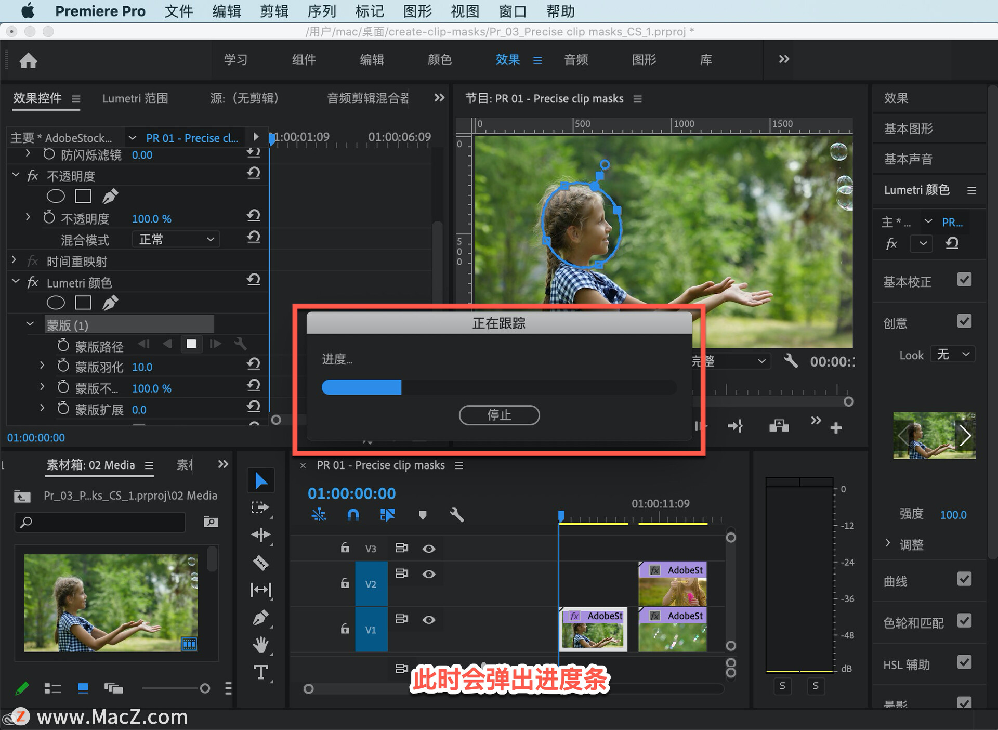Expand the 调整 section in Lumetri
The image size is (998, 730).
pyautogui.click(x=888, y=543)
